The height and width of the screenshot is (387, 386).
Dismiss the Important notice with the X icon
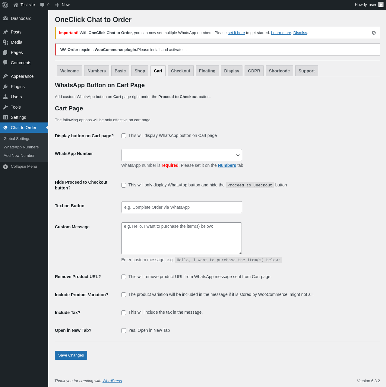(374, 33)
